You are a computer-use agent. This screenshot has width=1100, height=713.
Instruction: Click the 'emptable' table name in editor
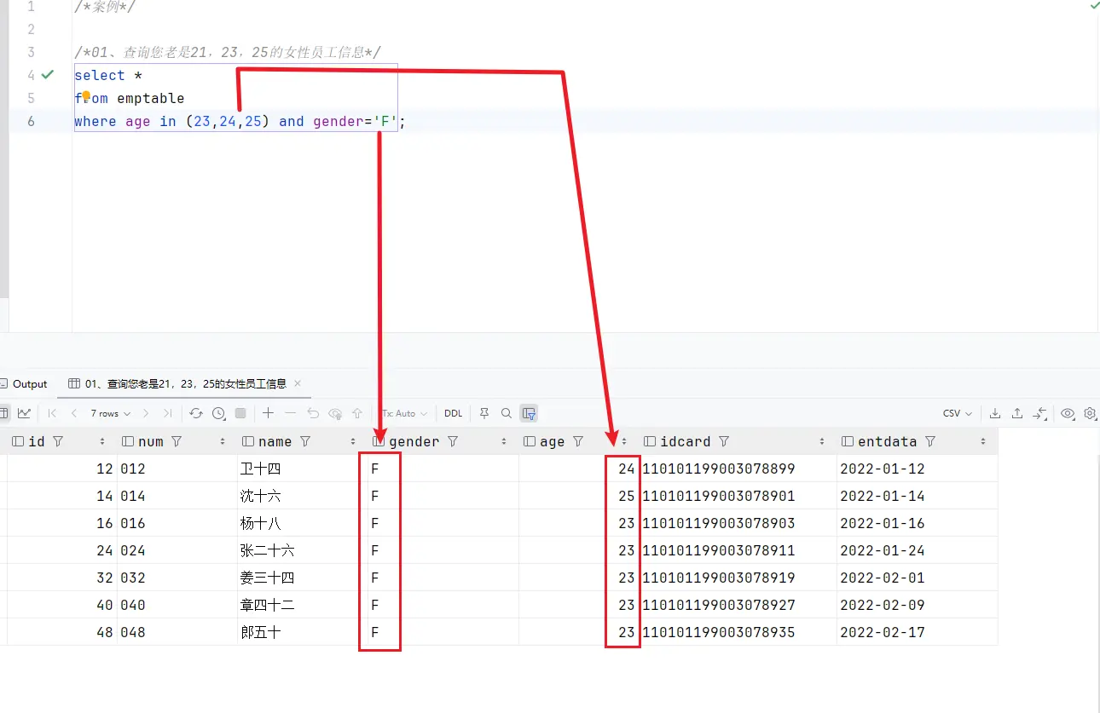pos(151,99)
